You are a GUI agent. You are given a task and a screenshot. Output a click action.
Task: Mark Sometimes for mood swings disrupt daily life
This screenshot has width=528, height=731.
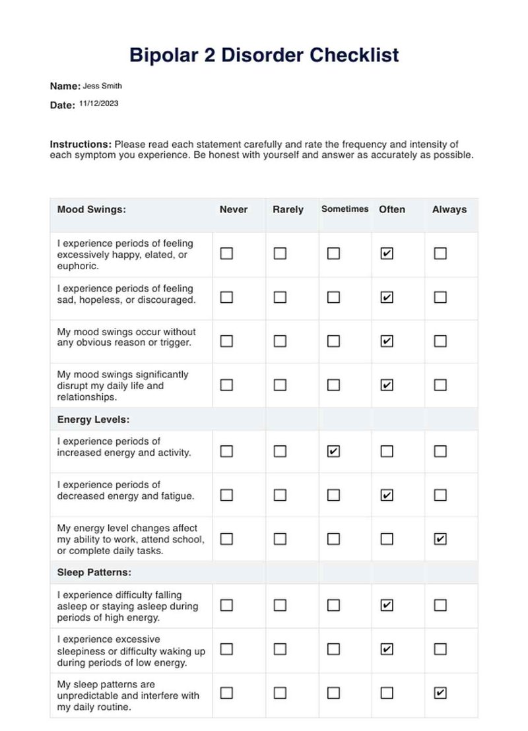(x=333, y=385)
